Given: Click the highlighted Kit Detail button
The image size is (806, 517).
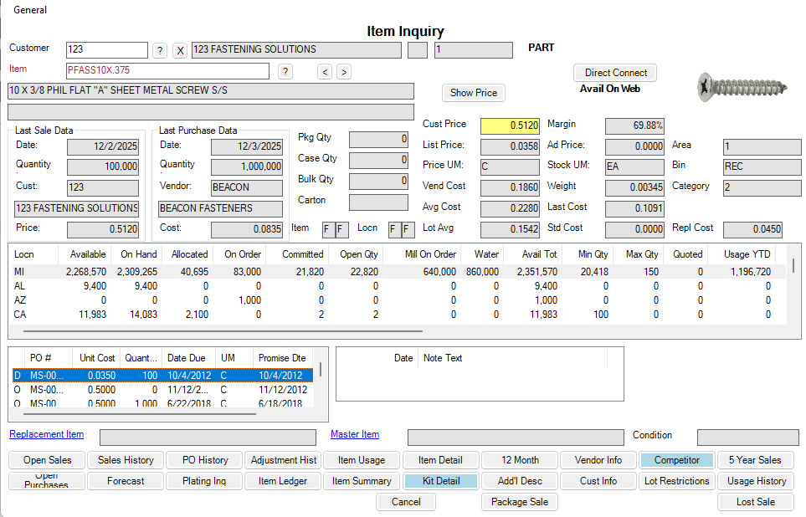Looking at the screenshot, I should [440, 481].
